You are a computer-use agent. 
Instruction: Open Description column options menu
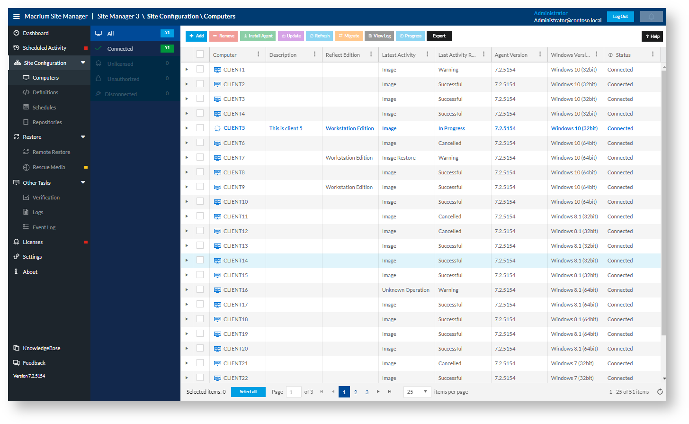(x=314, y=54)
